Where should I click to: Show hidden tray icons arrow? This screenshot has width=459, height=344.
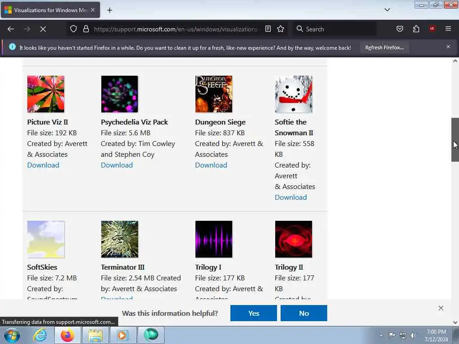coord(381,335)
